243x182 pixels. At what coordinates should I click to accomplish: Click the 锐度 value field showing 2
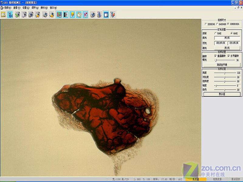239,86
